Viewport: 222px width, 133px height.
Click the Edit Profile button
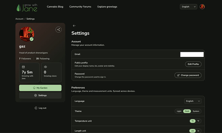[193, 64]
